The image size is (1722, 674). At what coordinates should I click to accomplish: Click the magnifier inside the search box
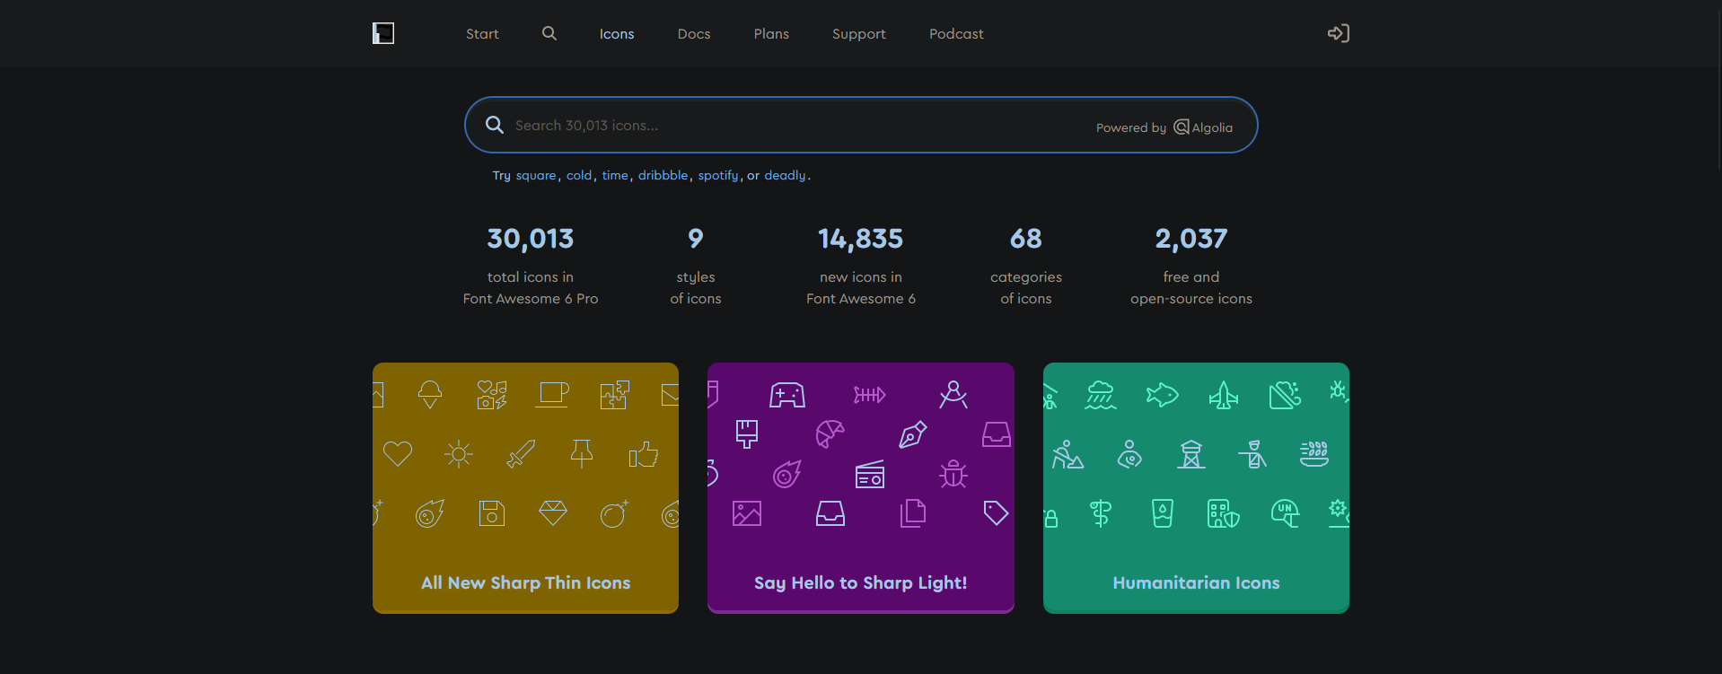click(x=495, y=125)
